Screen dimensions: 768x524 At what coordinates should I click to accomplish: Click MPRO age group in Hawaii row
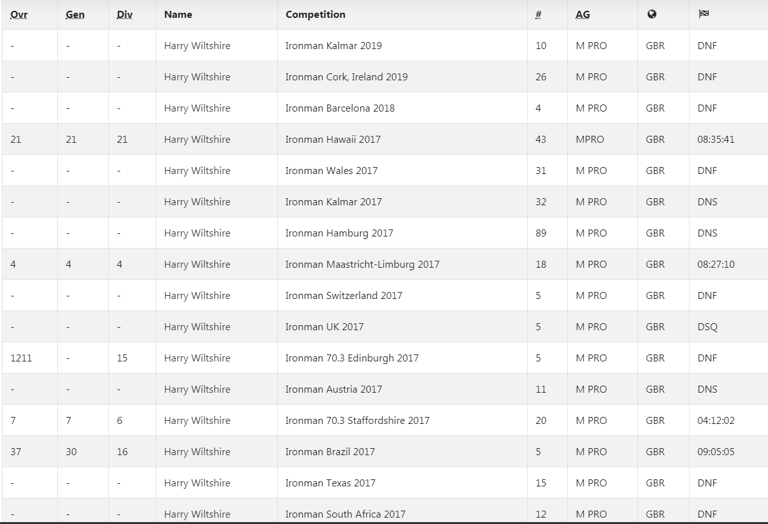point(590,140)
